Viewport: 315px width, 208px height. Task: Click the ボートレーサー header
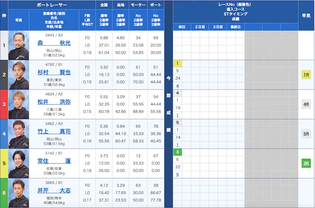(x=52, y=5)
